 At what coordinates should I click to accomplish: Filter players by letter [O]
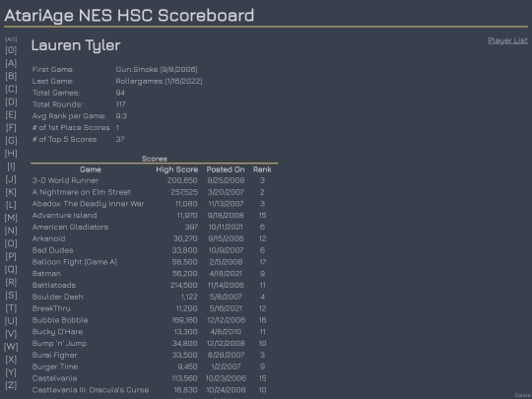click(11, 243)
